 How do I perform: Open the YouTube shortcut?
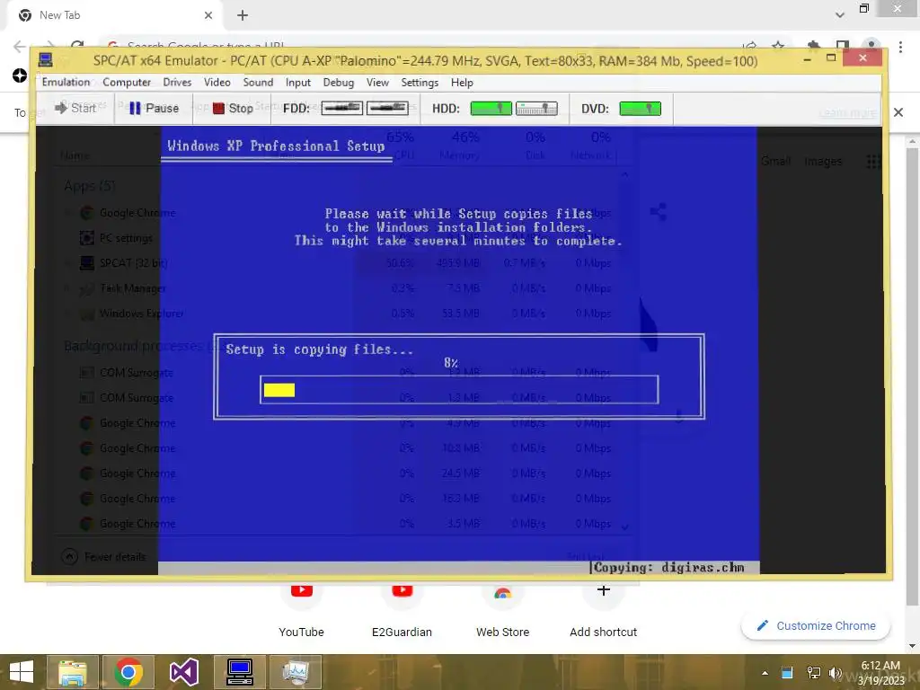point(301,610)
